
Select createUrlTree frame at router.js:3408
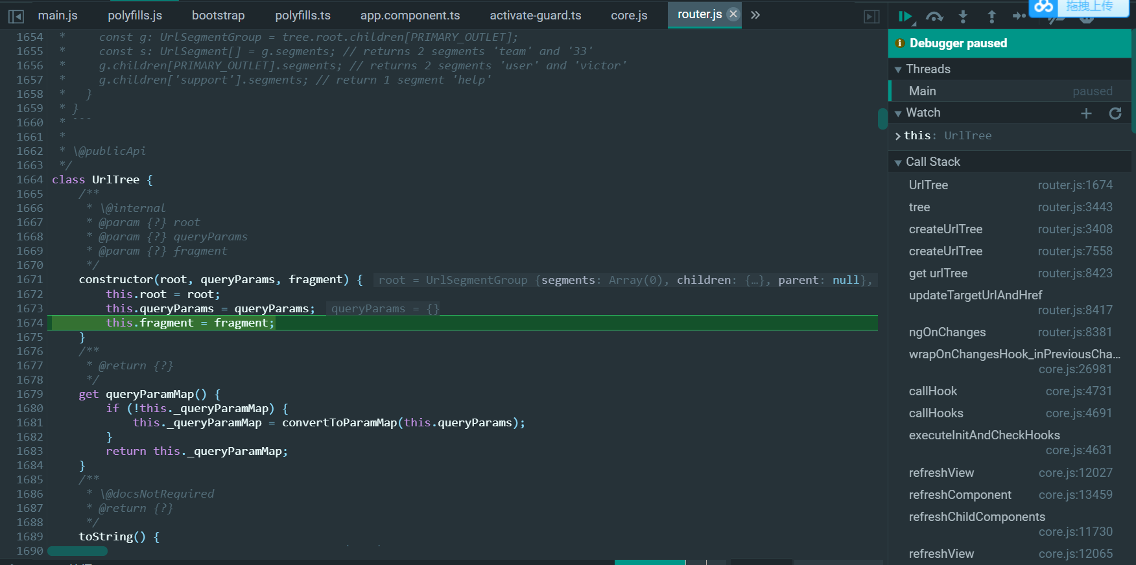coord(1010,229)
